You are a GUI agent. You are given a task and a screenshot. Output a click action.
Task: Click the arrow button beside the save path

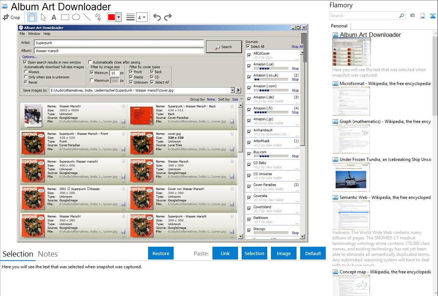click(238, 91)
